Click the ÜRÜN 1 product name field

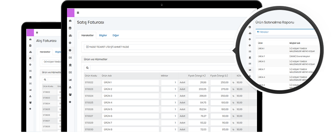click(x=130, y=83)
